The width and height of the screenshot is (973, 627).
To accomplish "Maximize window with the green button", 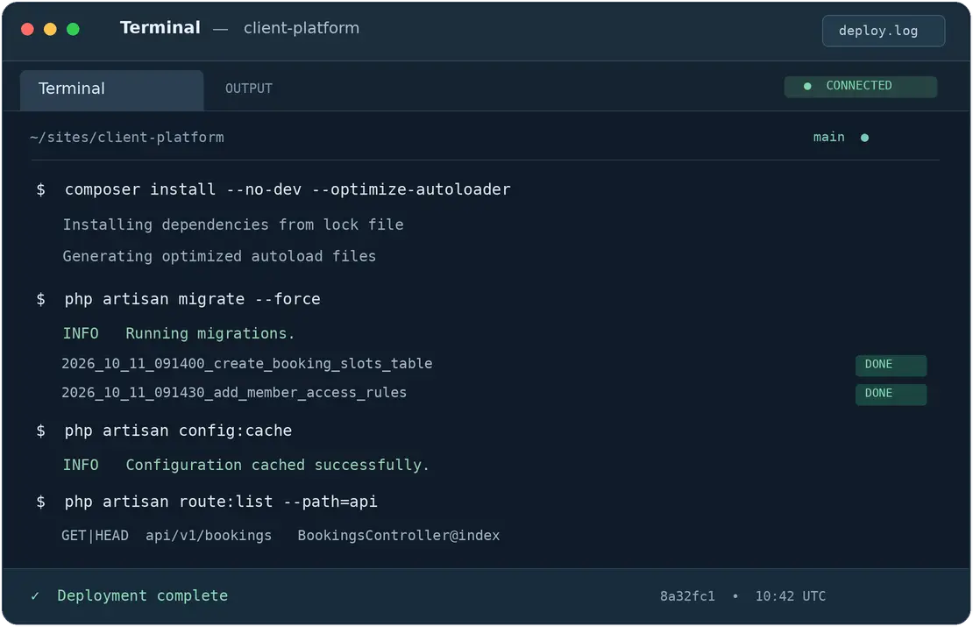I will 74,29.
